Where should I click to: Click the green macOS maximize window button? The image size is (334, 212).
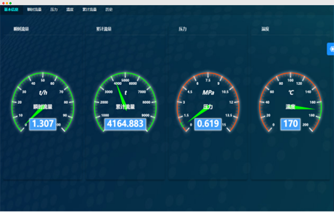10,3
